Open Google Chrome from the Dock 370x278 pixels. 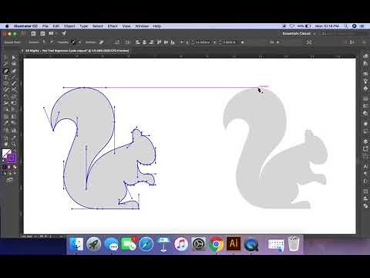(217, 244)
